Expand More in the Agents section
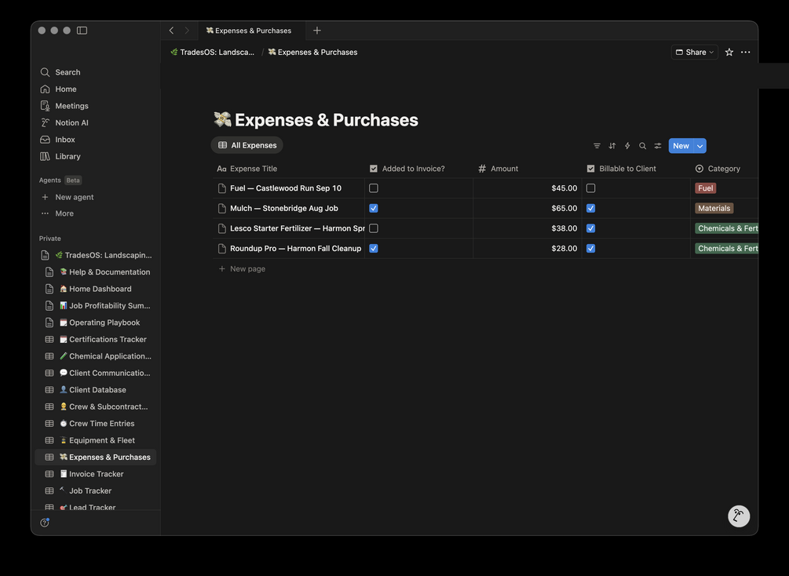This screenshot has height=576, width=789. pyautogui.click(x=64, y=213)
